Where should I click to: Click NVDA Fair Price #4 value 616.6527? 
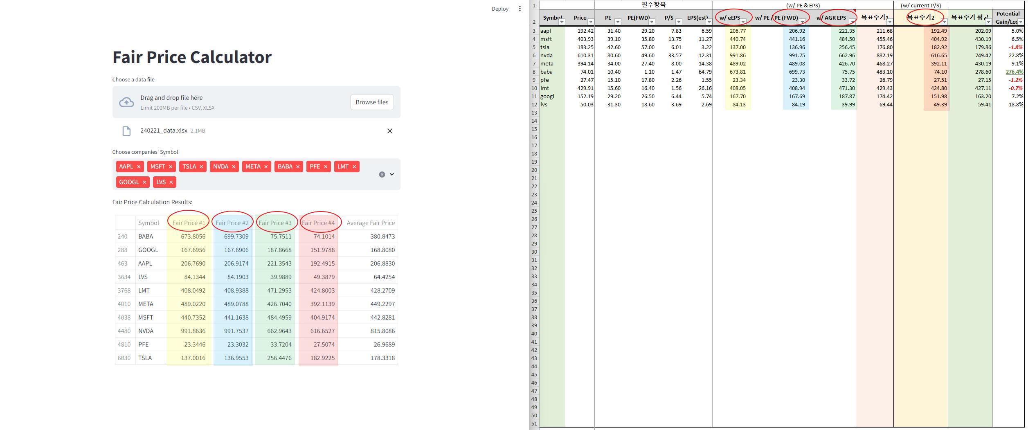click(x=316, y=331)
